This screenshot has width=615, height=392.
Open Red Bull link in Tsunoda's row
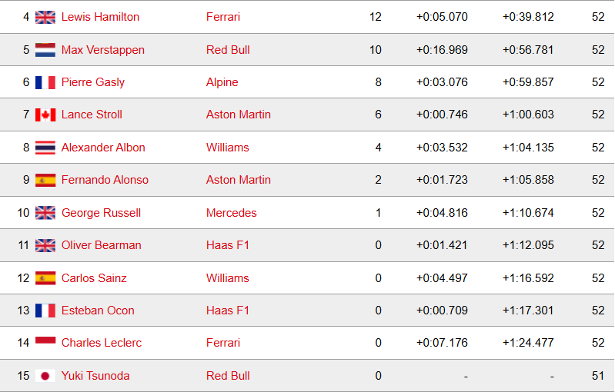pyautogui.click(x=228, y=376)
